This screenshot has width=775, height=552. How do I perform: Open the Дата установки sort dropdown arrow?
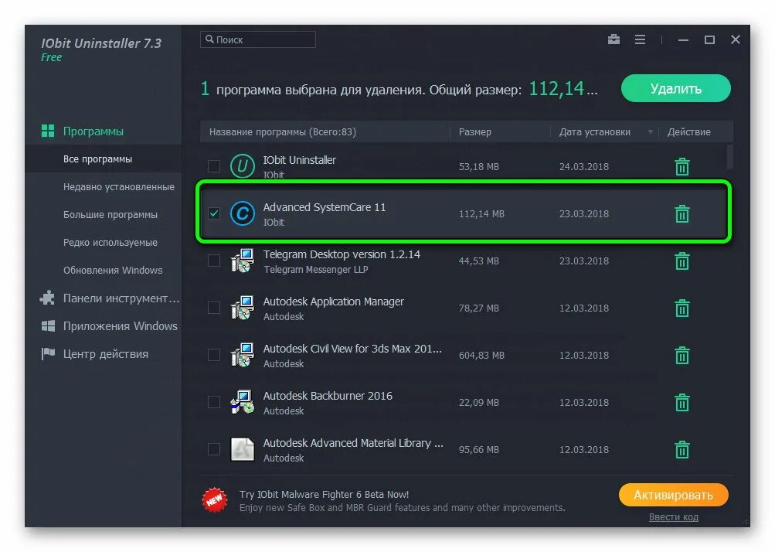coord(651,132)
